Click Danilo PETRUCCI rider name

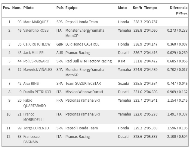point(37,92)
